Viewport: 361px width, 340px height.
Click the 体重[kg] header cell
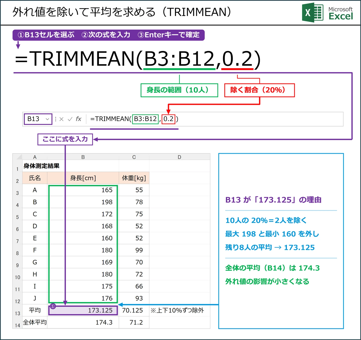click(x=134, y=178)
